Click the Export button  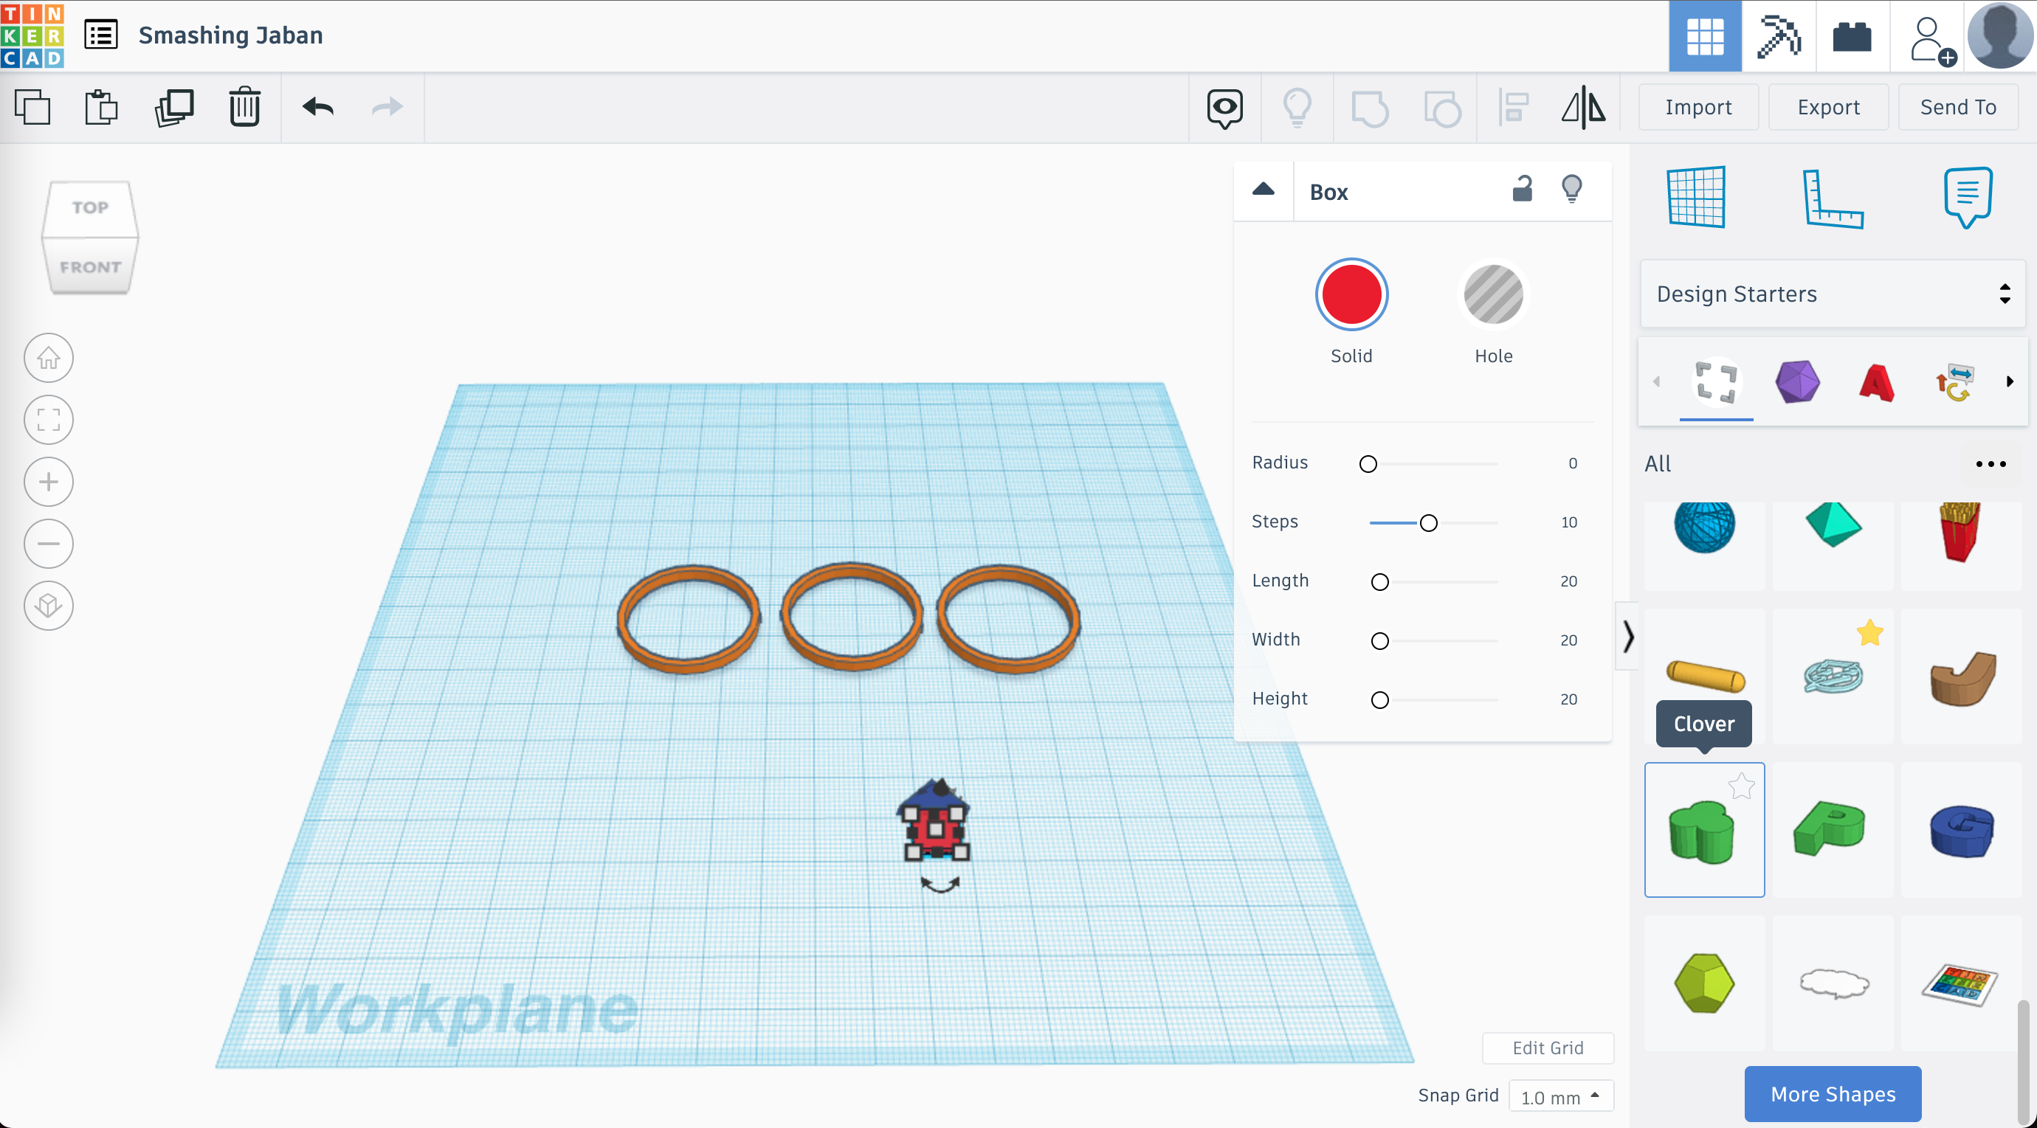(1827, 108)
